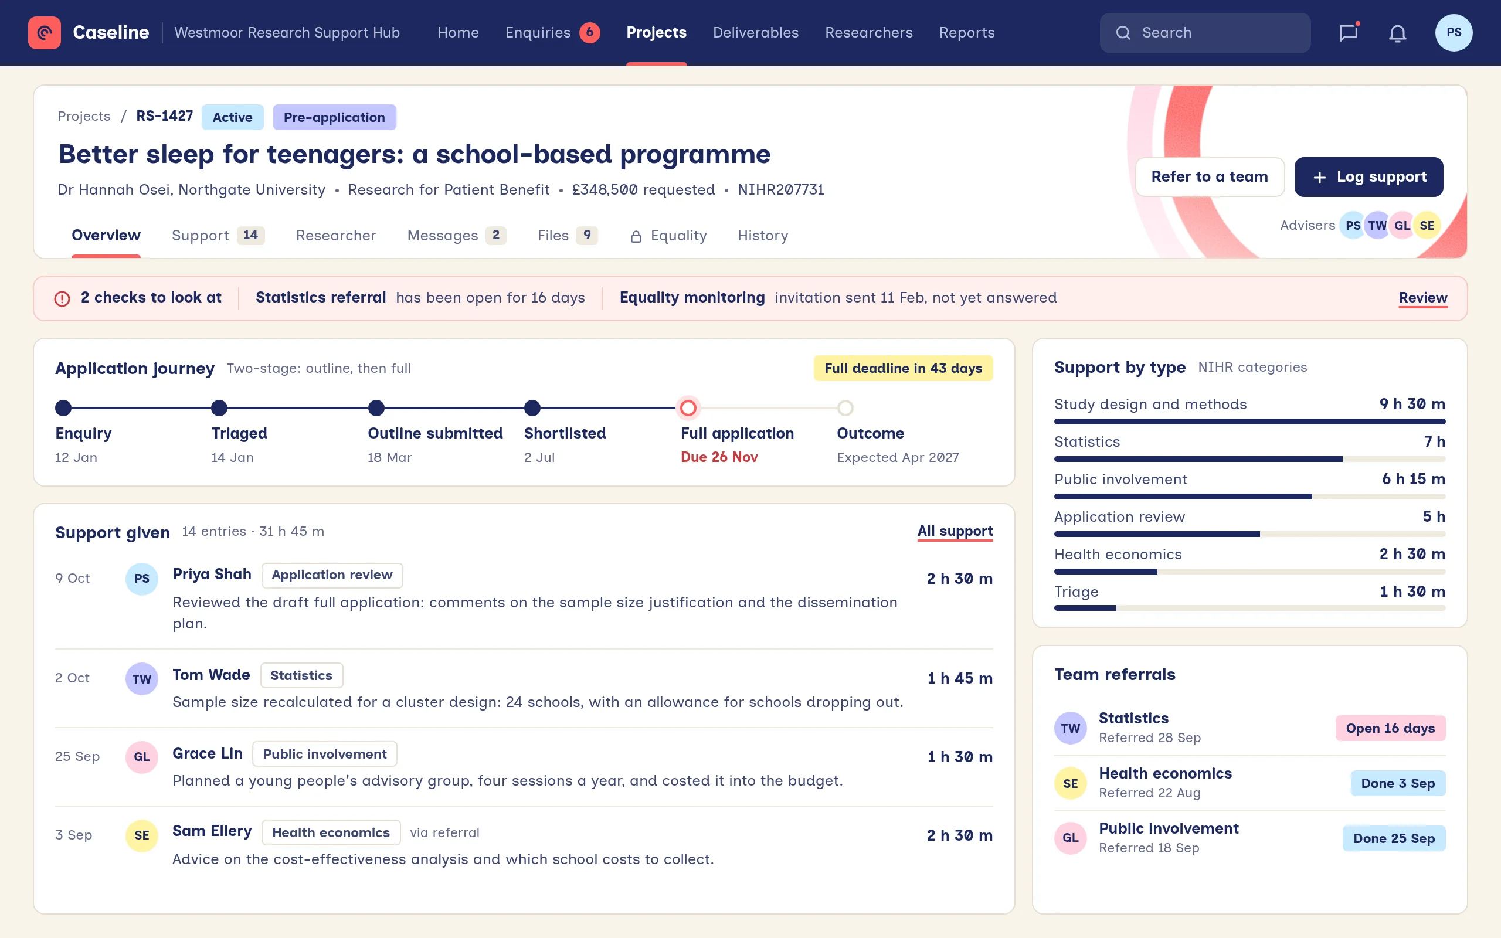
Task: Click the Projects breadcrumb link
Action: [x=84, y=117]
